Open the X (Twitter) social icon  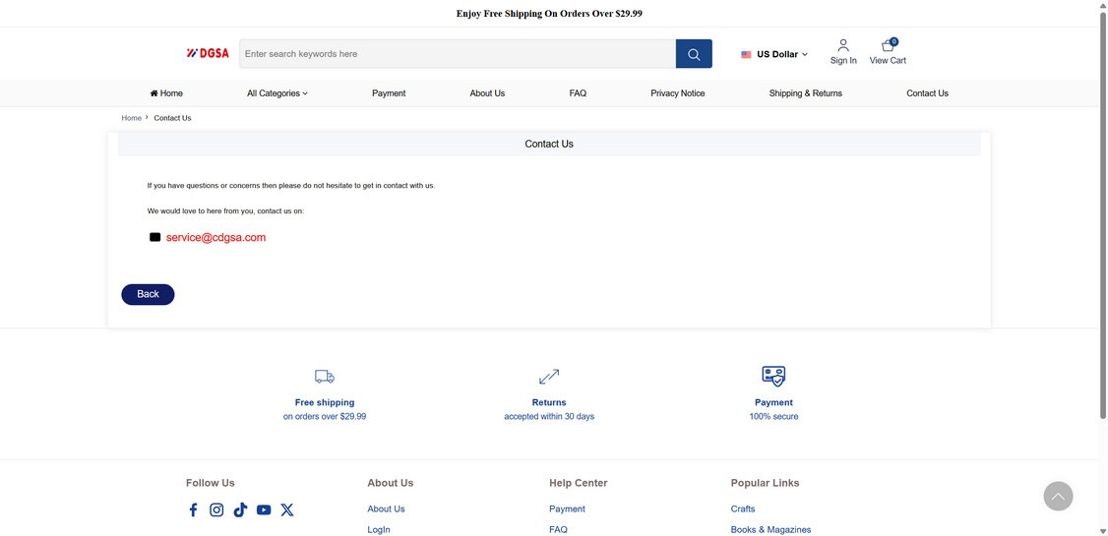coord(287,509)
